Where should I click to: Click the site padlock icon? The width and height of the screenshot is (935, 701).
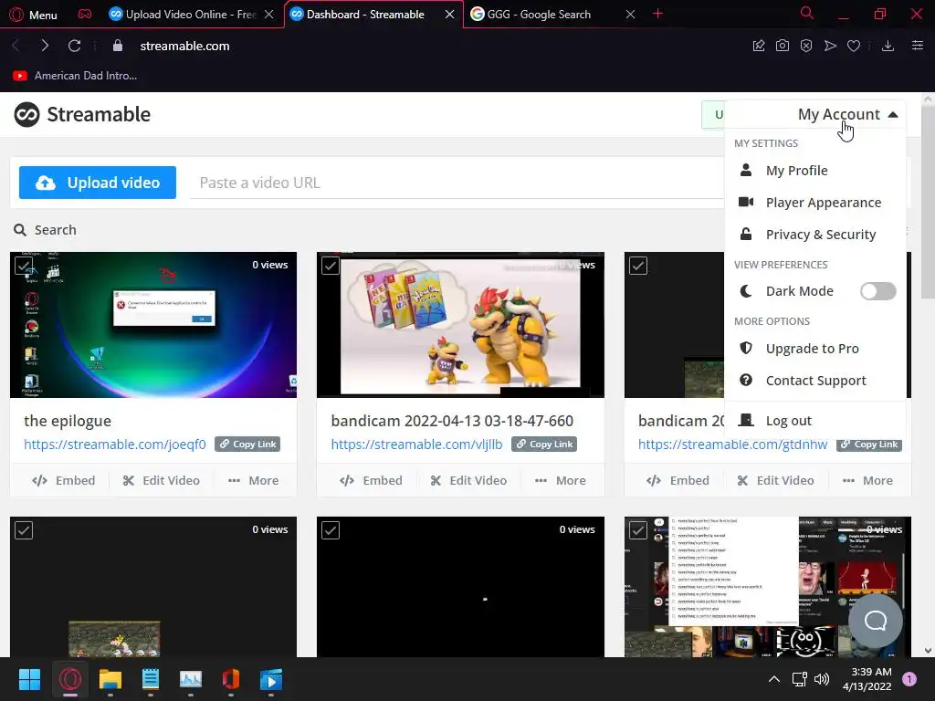pos(118,46)
